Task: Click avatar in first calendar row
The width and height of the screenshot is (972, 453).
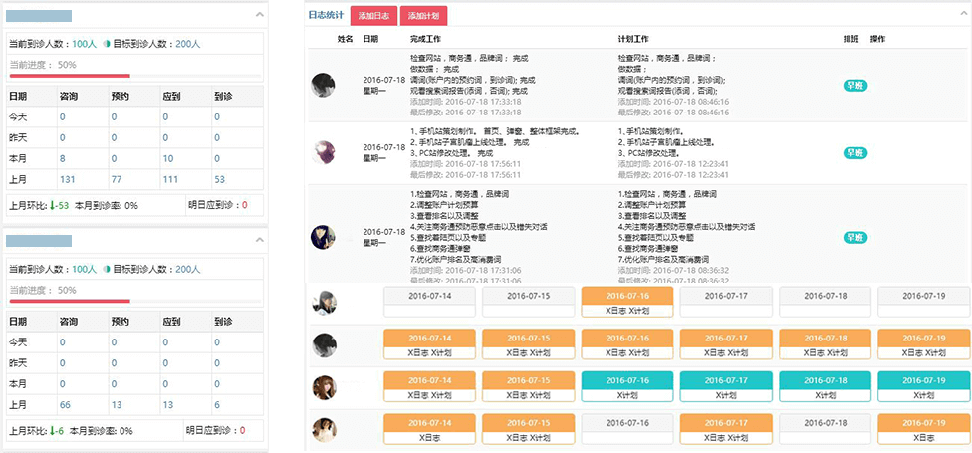Action: tap(324, 304)
